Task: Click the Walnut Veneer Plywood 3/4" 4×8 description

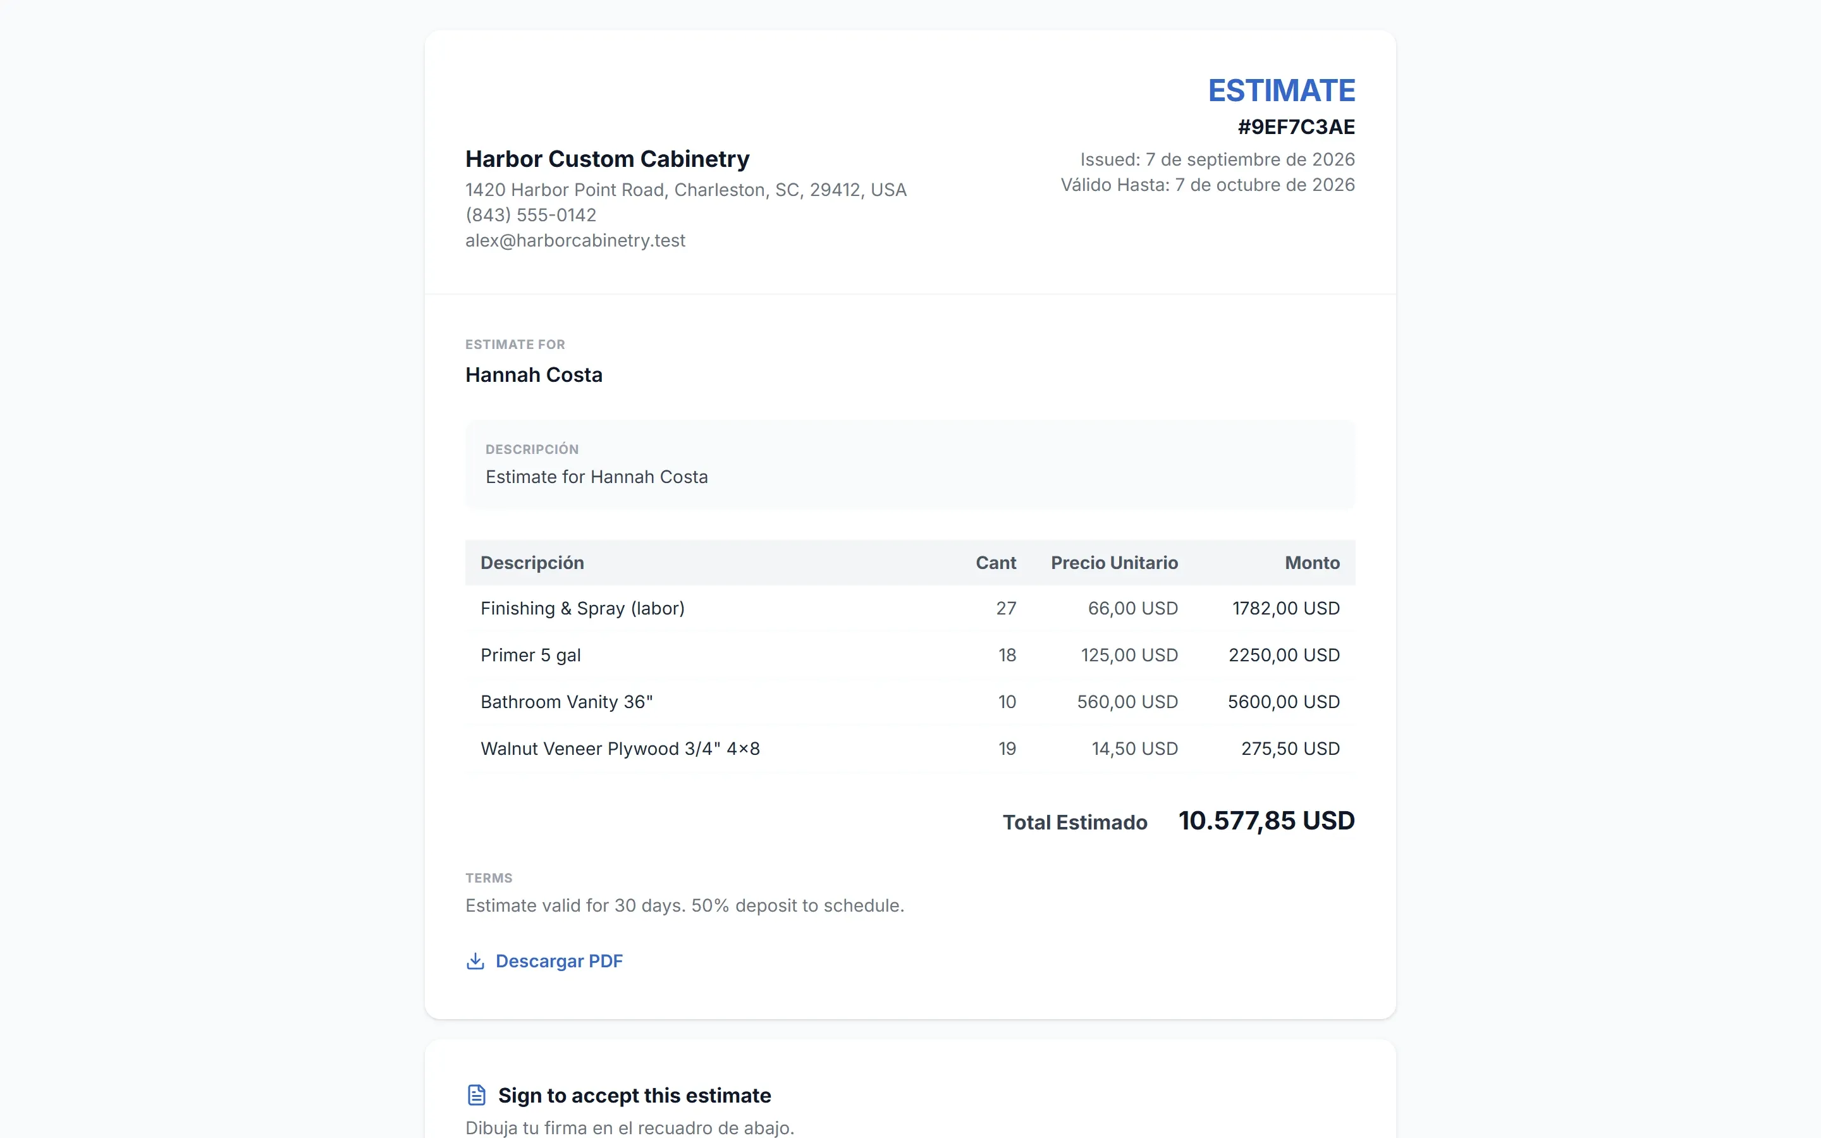Action: point(620,749)
